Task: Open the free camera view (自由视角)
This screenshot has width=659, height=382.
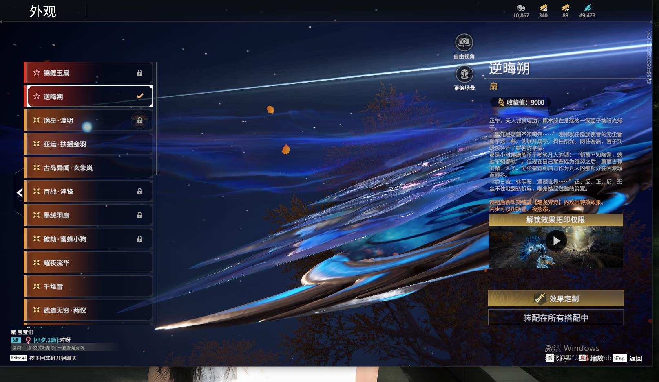Action: point(464,42)
